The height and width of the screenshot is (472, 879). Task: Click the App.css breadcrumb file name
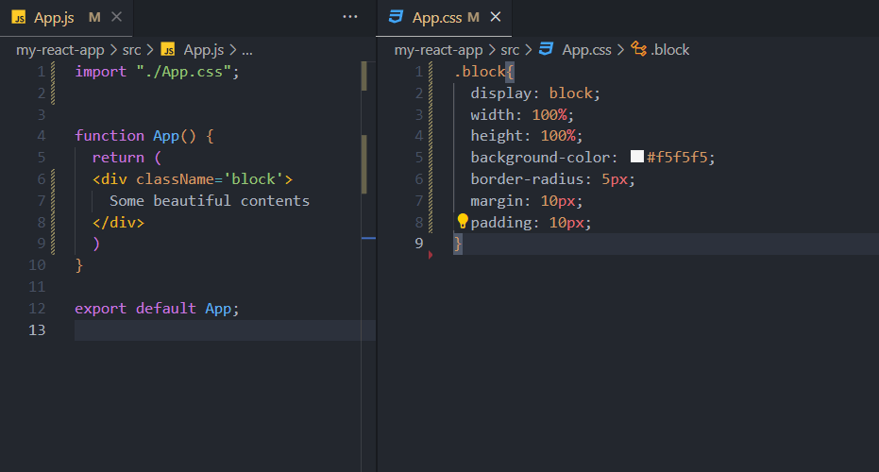click(x=586, y=50)
